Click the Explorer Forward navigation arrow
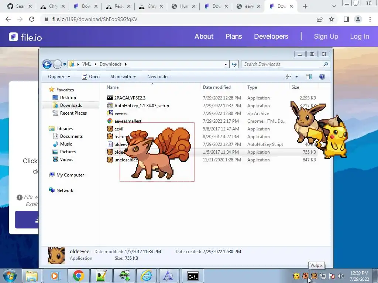 point(57,64)
